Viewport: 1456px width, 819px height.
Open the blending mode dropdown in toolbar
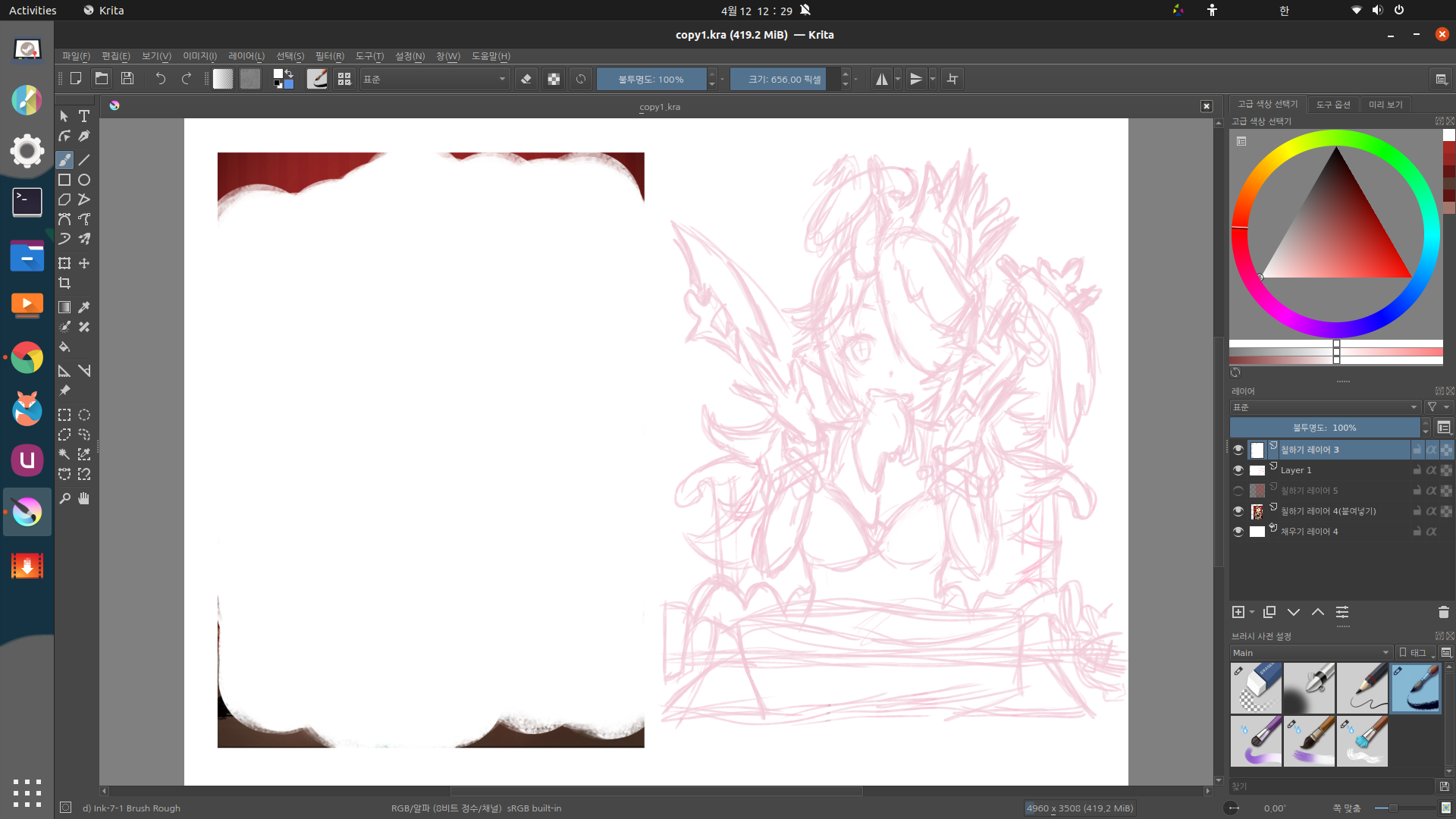pyautogui.click(x=435, y=79)
